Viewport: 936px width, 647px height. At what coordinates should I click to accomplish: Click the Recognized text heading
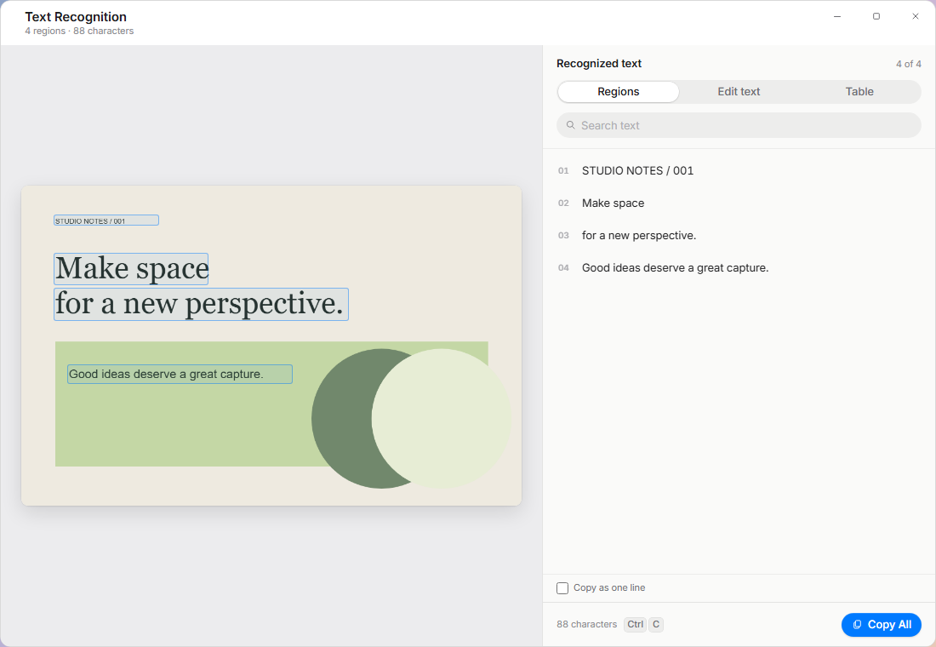click(599, 63)
